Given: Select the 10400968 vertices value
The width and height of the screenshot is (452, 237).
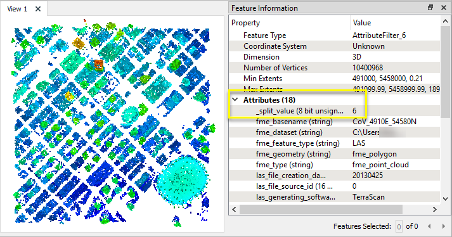Looking at the screenshot, I should point(368,68).
